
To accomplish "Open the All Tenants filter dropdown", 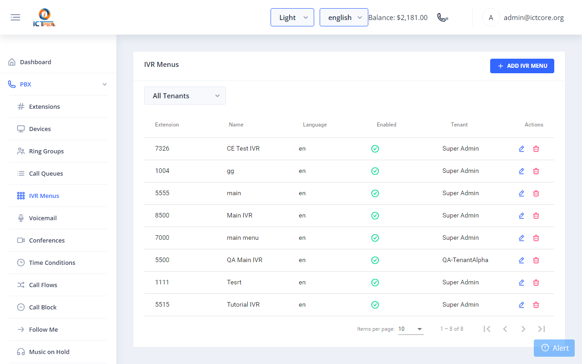I will (185, 96).
